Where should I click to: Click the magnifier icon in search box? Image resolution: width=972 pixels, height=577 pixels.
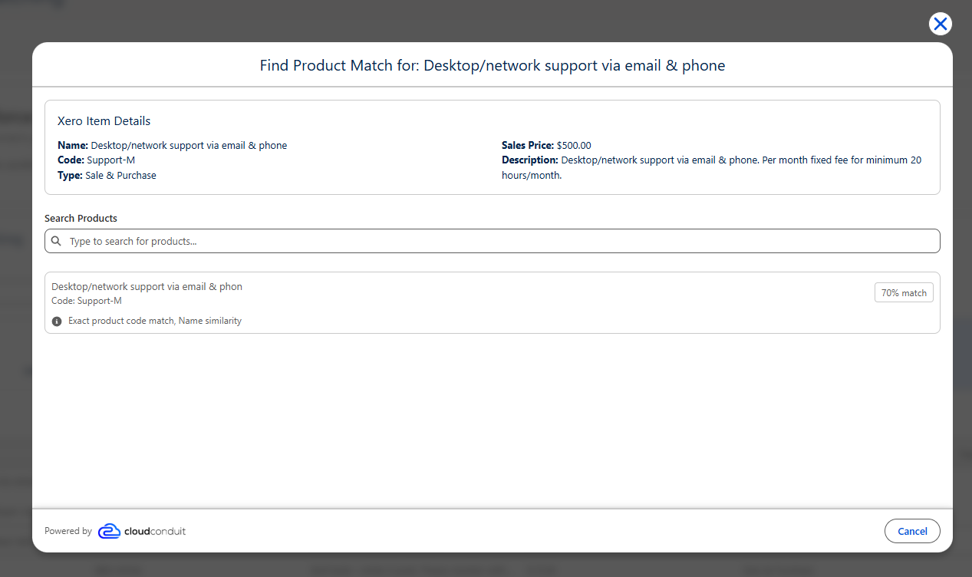tap(56, 241)
